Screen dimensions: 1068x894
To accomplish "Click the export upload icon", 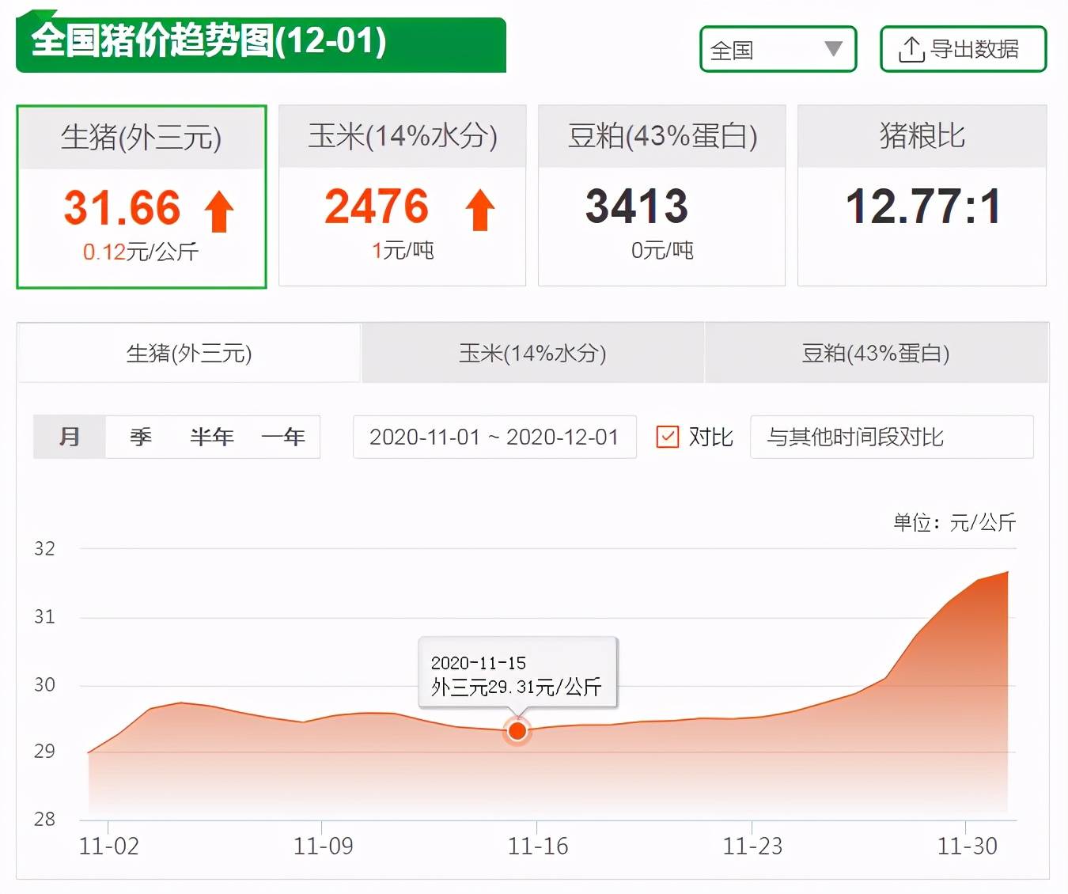I will [911, 49].
